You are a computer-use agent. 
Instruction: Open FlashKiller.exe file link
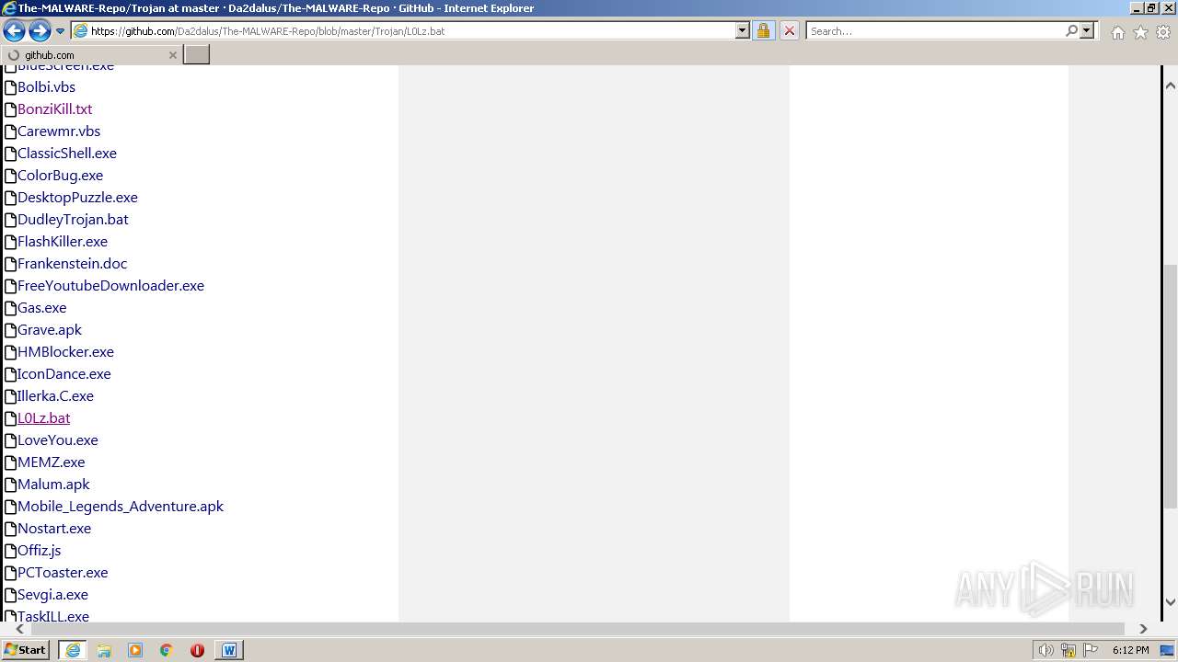(x=63, y=242)
